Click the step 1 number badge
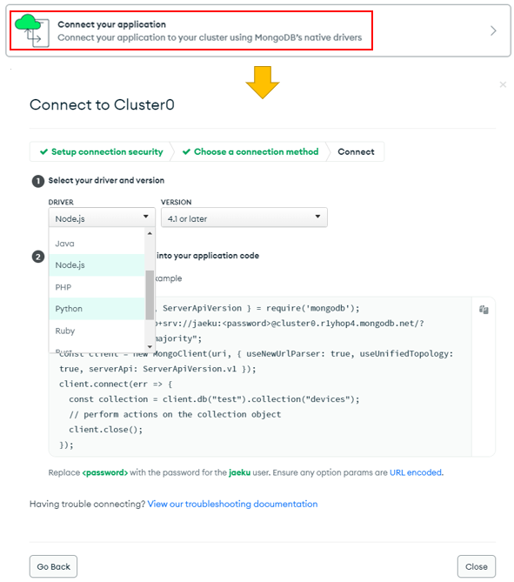The height and width of the screenshot is (582, 514). coord(38,181)
